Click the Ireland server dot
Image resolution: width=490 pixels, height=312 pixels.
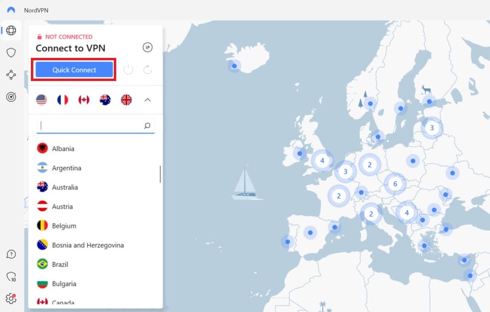[x=299, y=153]
